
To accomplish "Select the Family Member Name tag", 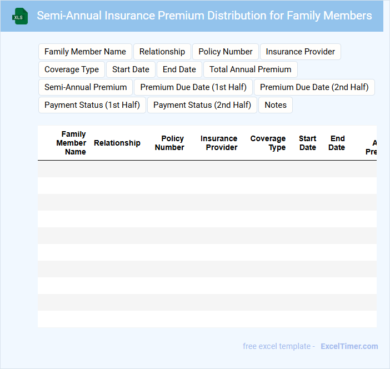I will click(85, 52).
